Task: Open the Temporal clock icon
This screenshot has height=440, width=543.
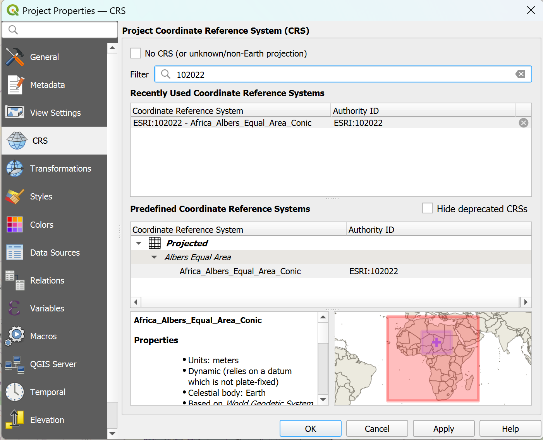Action: pyautogui.click(x=15, y=392)
